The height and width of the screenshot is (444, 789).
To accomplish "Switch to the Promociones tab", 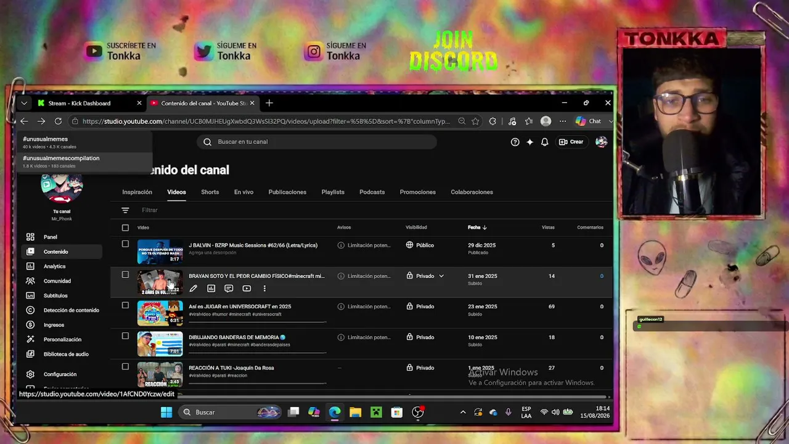I will [x=417, y=192].
